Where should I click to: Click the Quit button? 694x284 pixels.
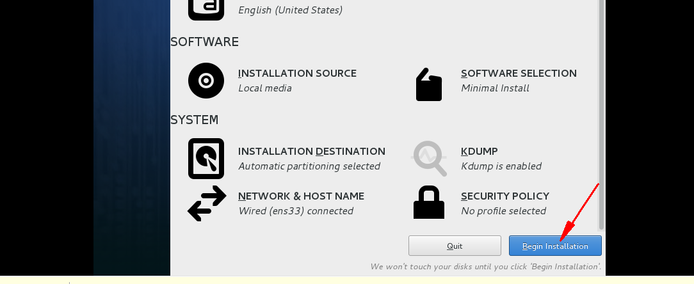coord(455,246)
